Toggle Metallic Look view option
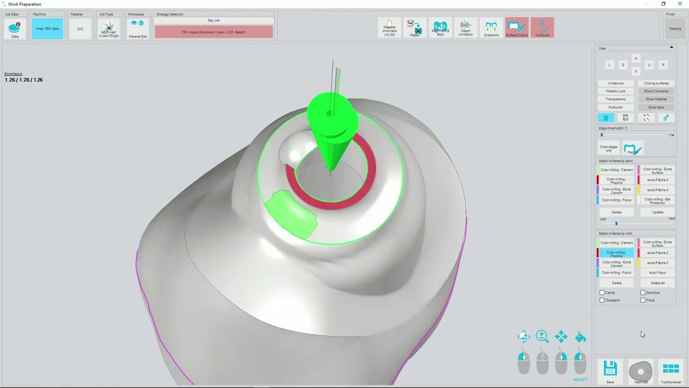Screen dimensions: 689x388 click(x=616, y=91)
